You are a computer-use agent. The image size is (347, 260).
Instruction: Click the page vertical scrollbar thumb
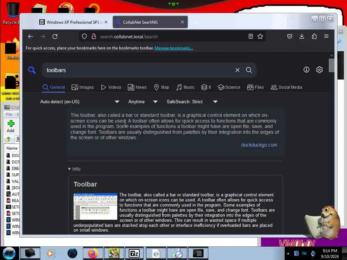331,65
